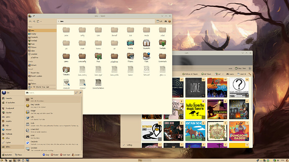Open the Lore podcast thumbnail
This screenshot has height=162, width=289.
tap(195, 88)
